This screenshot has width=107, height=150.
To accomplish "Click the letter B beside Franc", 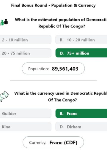I will click(62, 114).
